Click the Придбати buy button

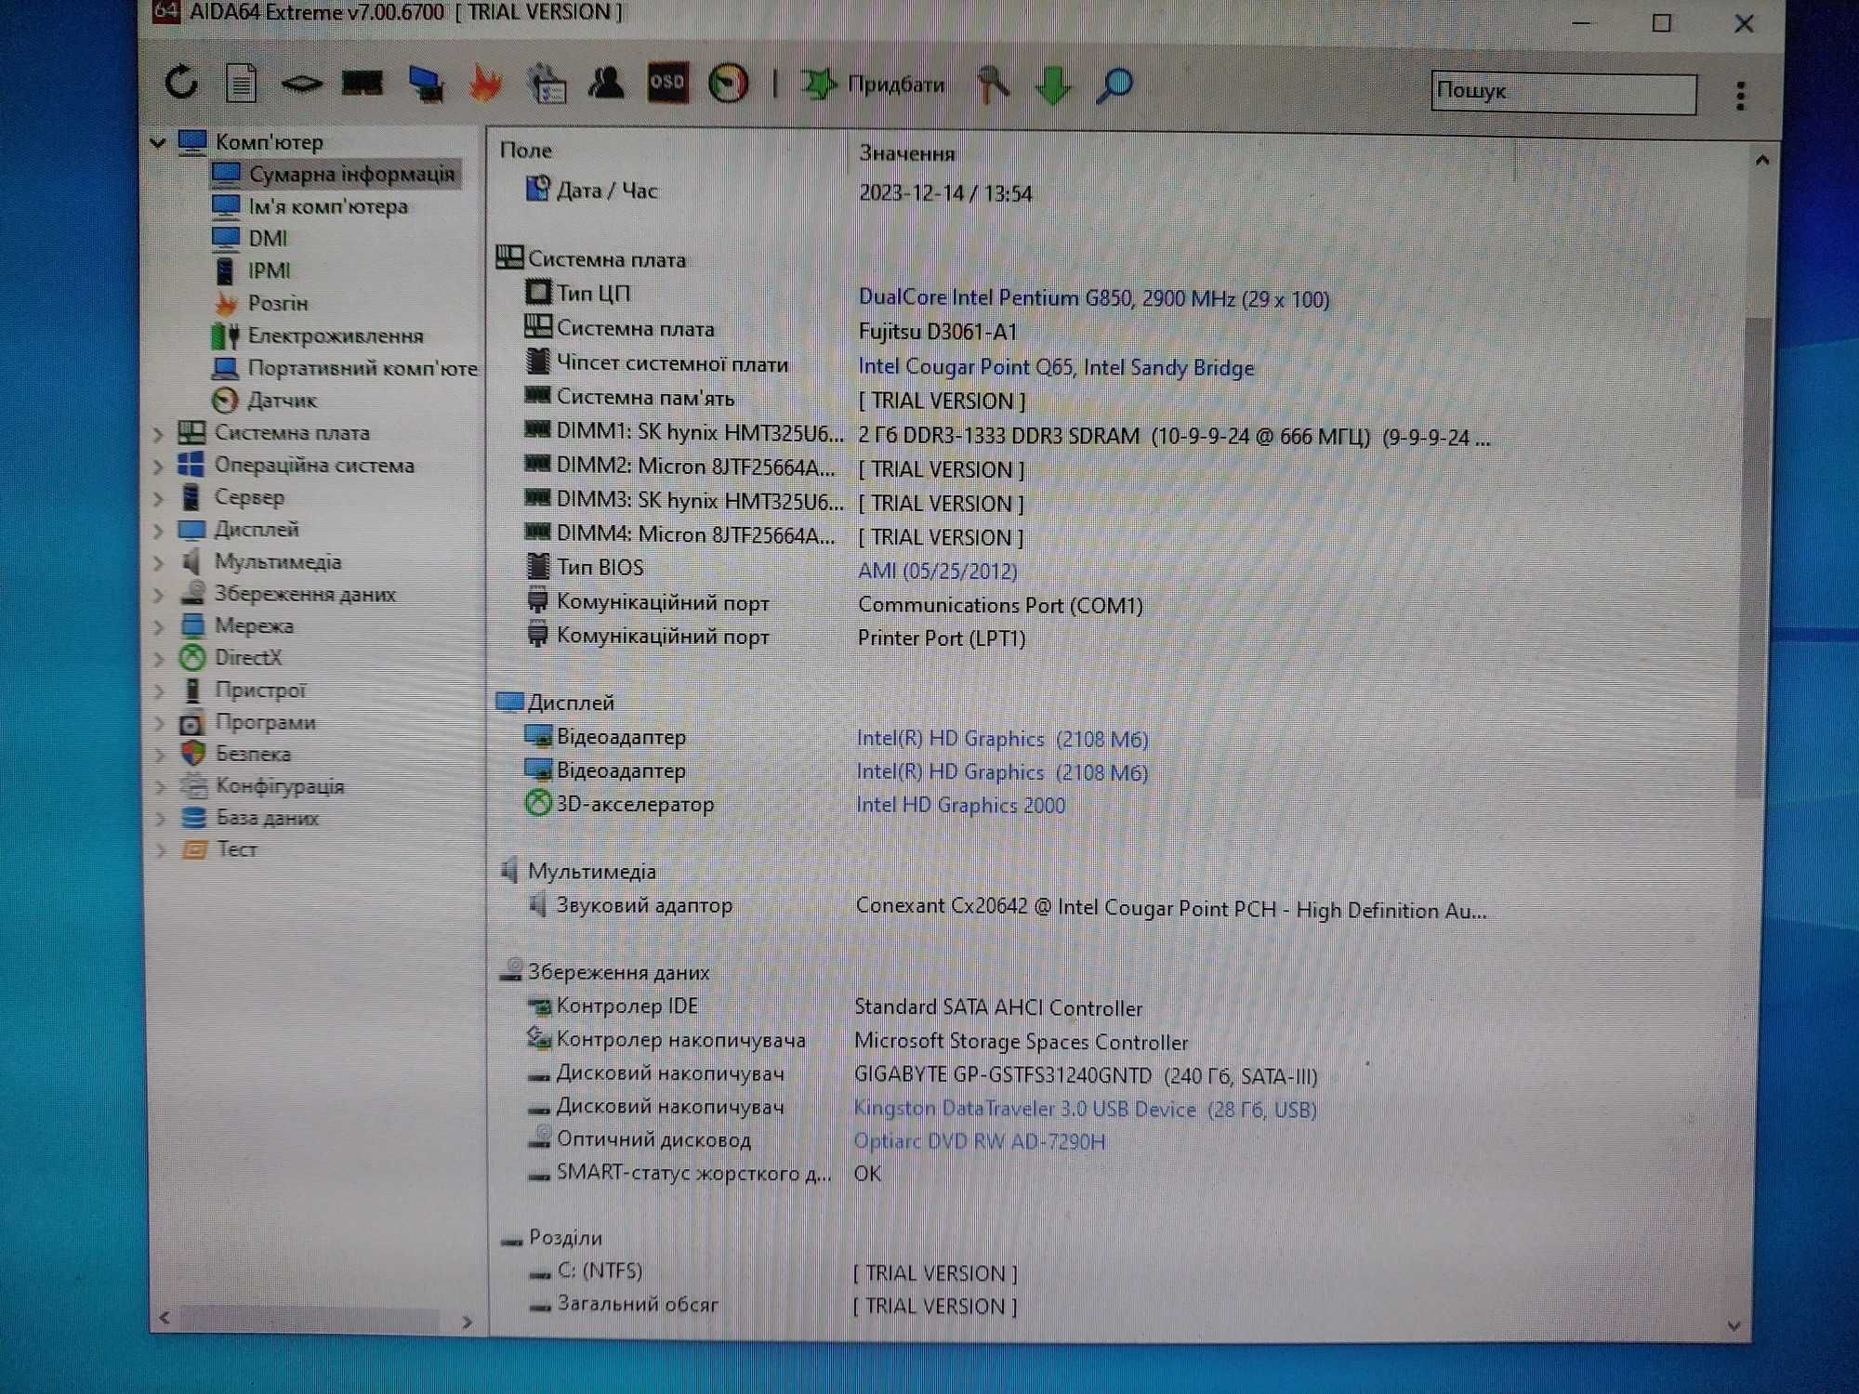tap(873, 85)
